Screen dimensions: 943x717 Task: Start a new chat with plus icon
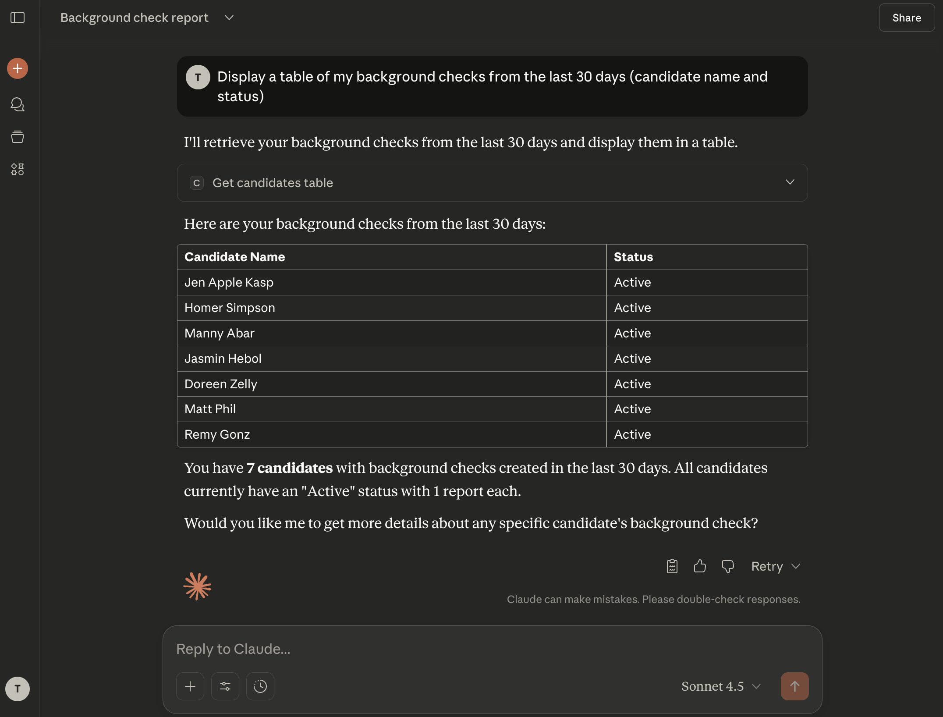pyautogui.click(x=18, y=68)
